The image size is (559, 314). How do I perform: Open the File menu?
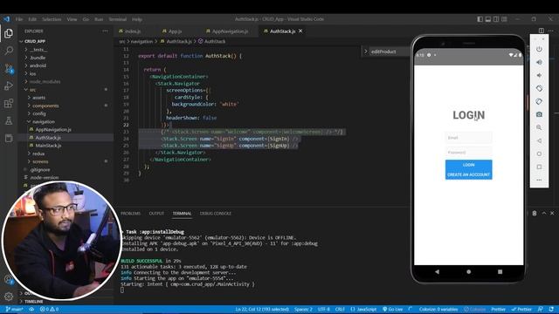[x=19, y=19]
